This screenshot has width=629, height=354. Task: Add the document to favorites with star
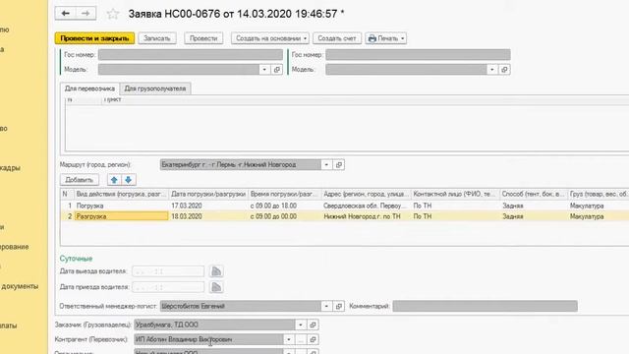(x=113, y=14)
